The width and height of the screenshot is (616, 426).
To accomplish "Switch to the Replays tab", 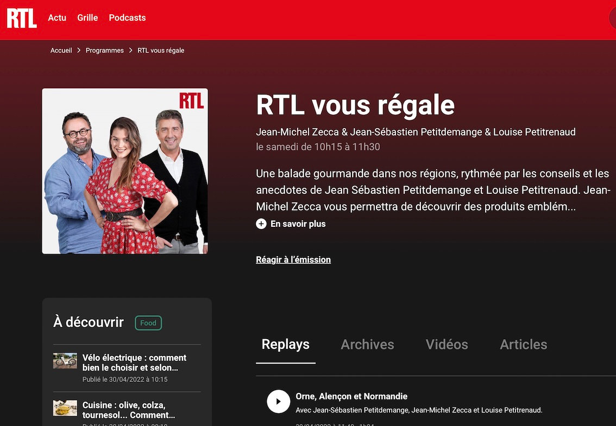I will pos(286,345).
